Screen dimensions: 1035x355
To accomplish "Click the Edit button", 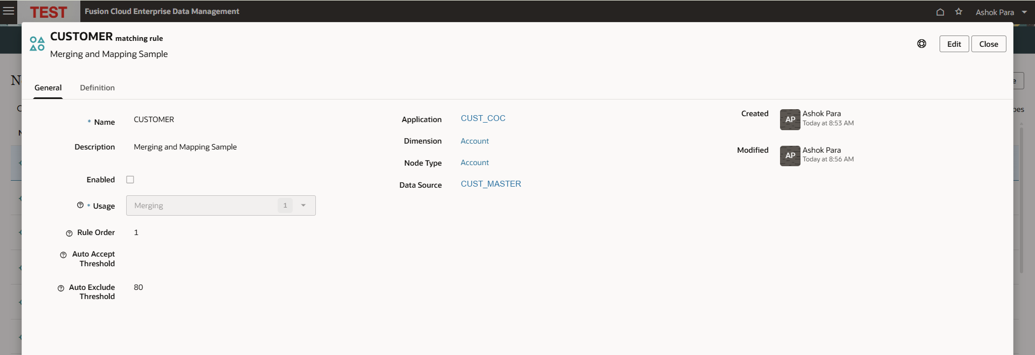I will (x=954, y=44).
